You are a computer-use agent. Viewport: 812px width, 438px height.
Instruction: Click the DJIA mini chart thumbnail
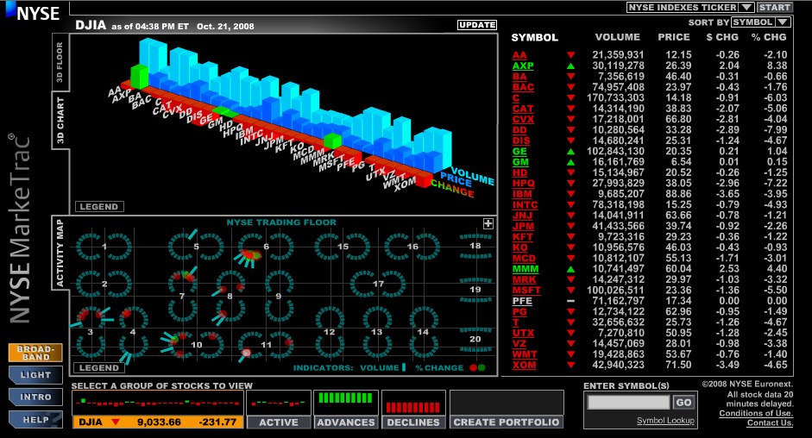click(x=157, y=403)
